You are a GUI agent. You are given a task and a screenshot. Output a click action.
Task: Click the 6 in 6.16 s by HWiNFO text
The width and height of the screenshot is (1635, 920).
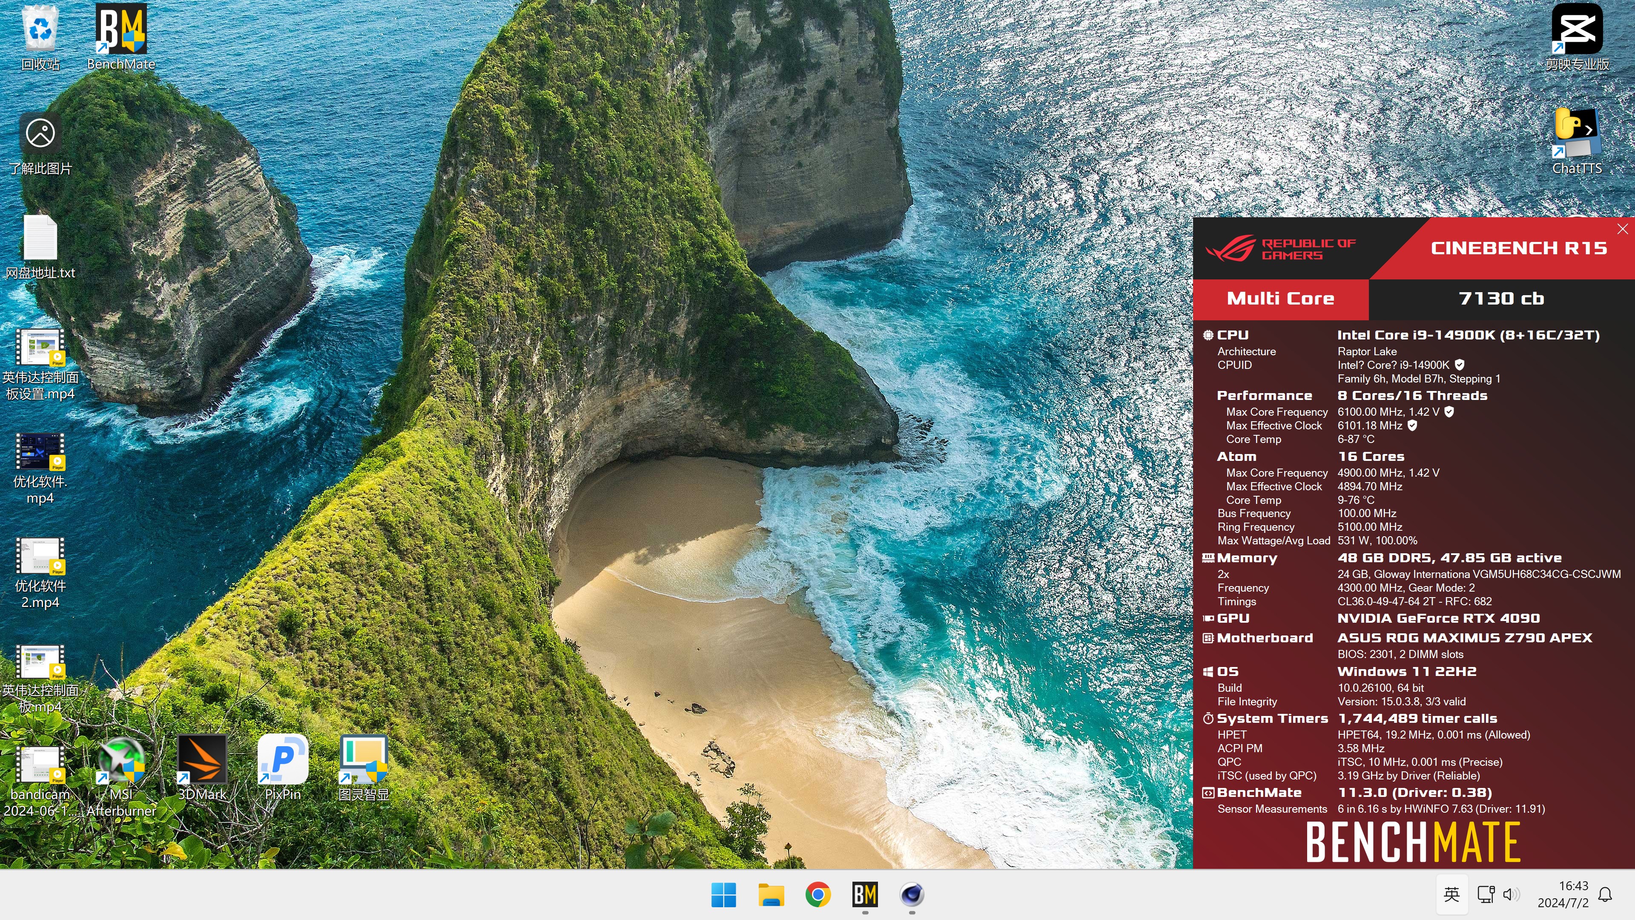point(1441,809)
